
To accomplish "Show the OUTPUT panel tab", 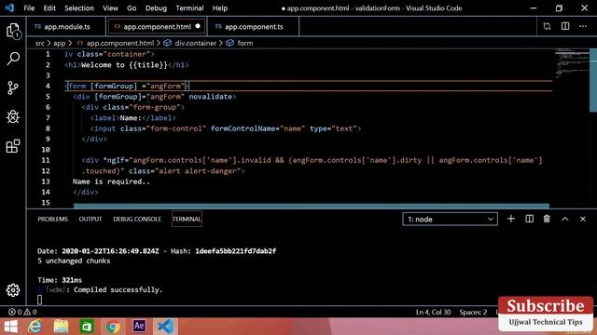I will [x=90, y=220].
